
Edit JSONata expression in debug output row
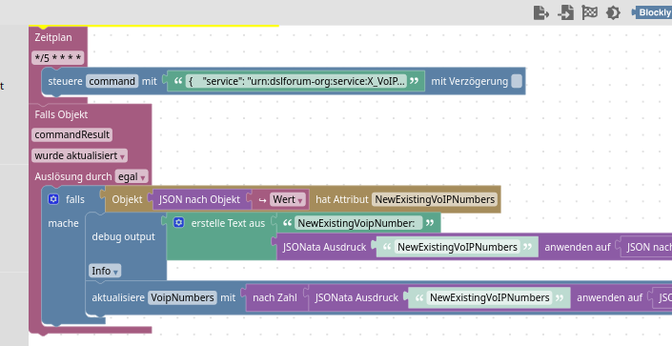coord(457,247)
